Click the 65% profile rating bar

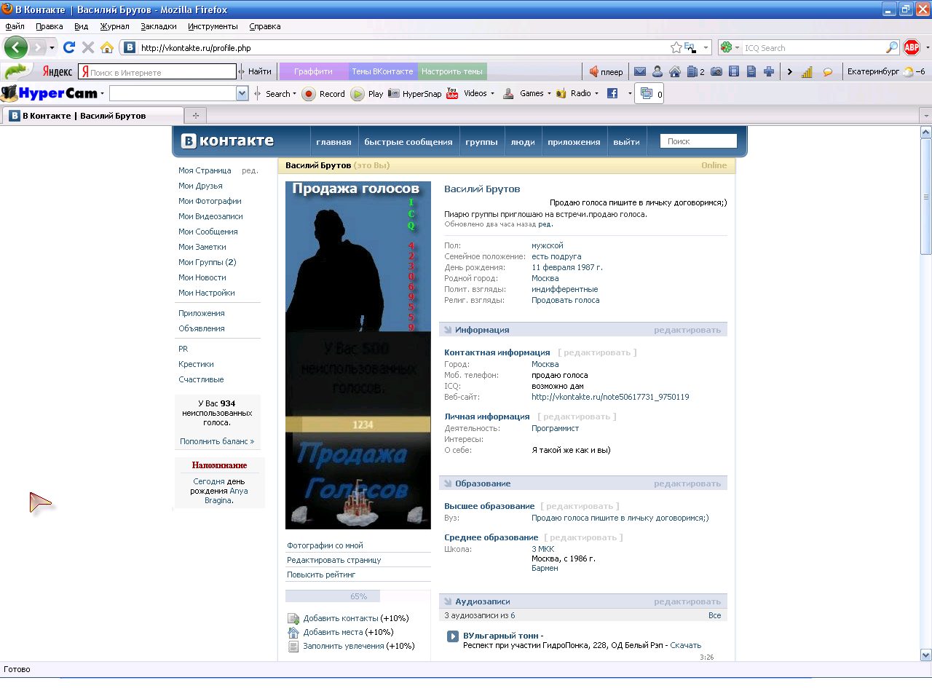click(358, 596)
